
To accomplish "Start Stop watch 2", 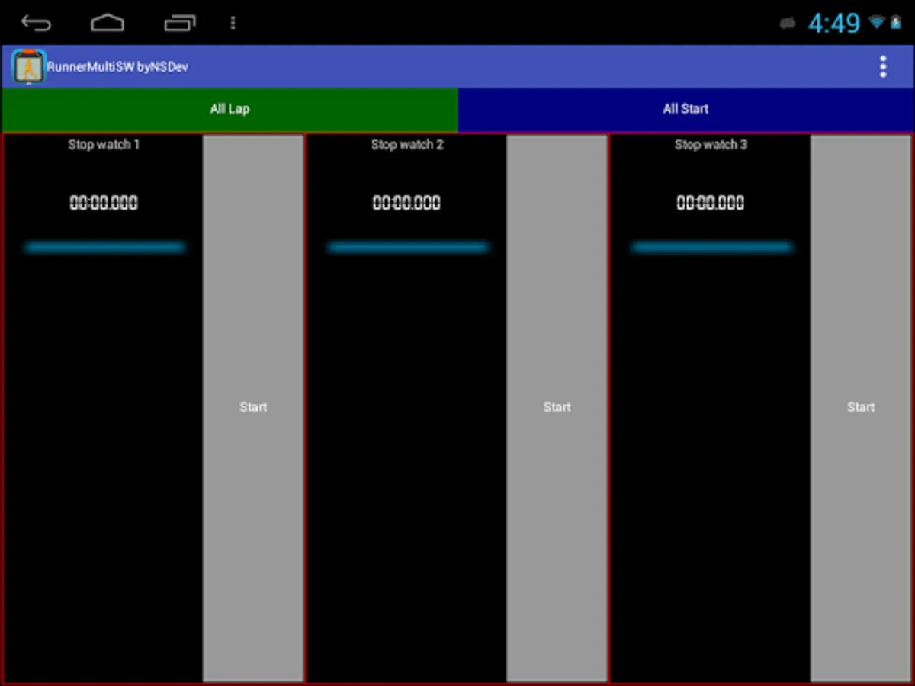I will (x=557, y=408).
